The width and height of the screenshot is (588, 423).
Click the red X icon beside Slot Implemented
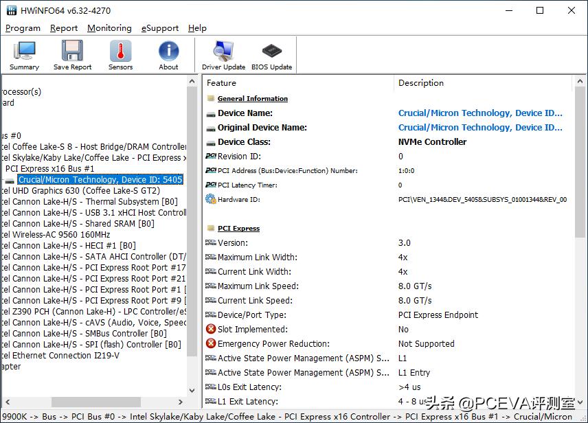pos(211,330)
